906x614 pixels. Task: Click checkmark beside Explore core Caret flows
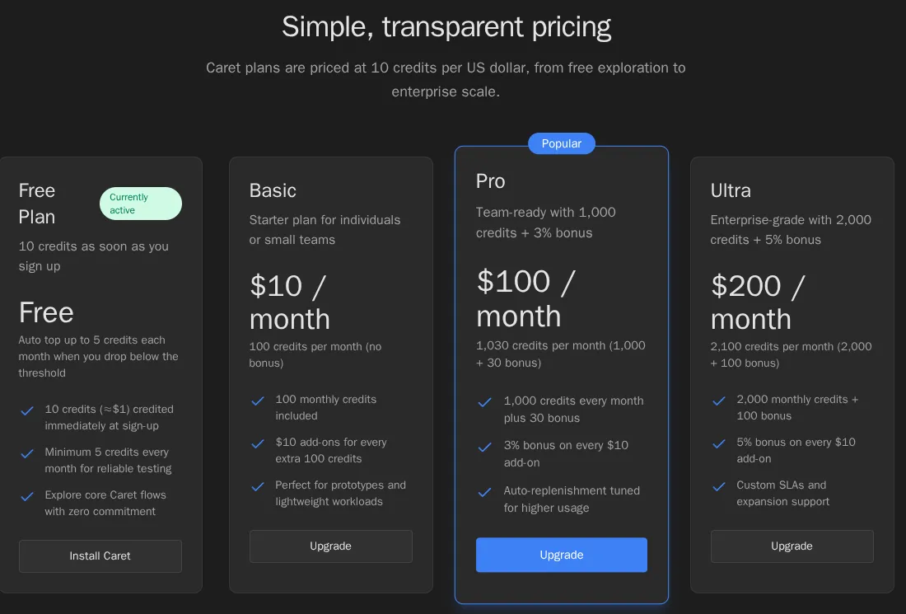[27, 496]
